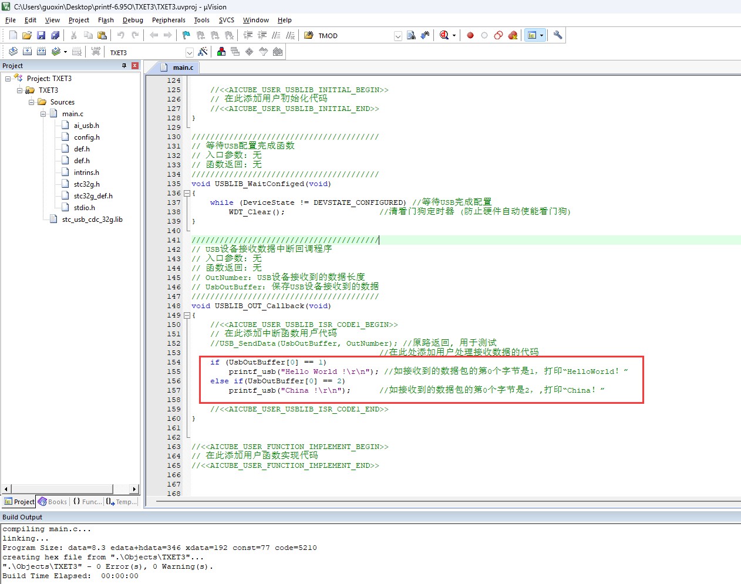The image size is (741, 584).
Task: Collapse the USBLIB_WaitConfiged function fold box
Action: tap(187, 193)
